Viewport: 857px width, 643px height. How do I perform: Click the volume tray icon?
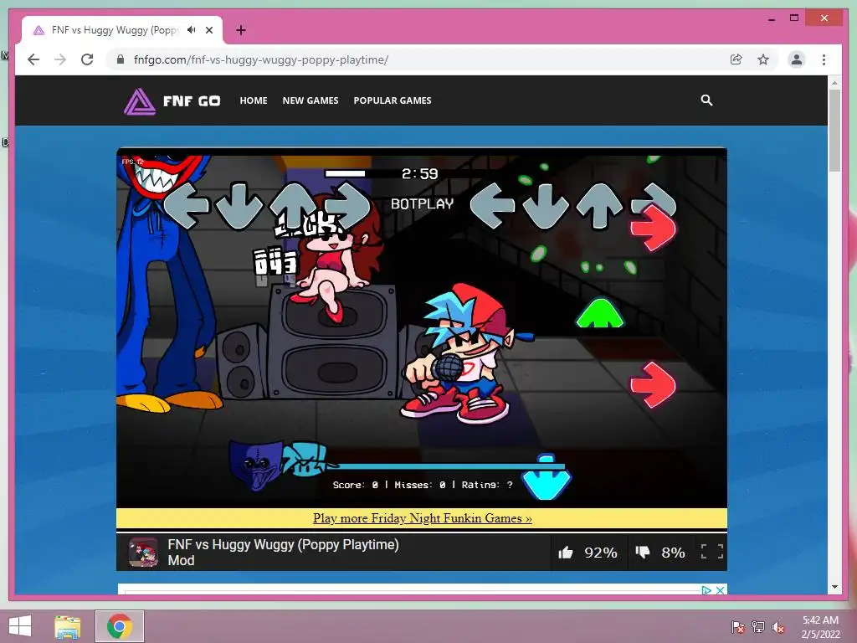tap(778, 626)
